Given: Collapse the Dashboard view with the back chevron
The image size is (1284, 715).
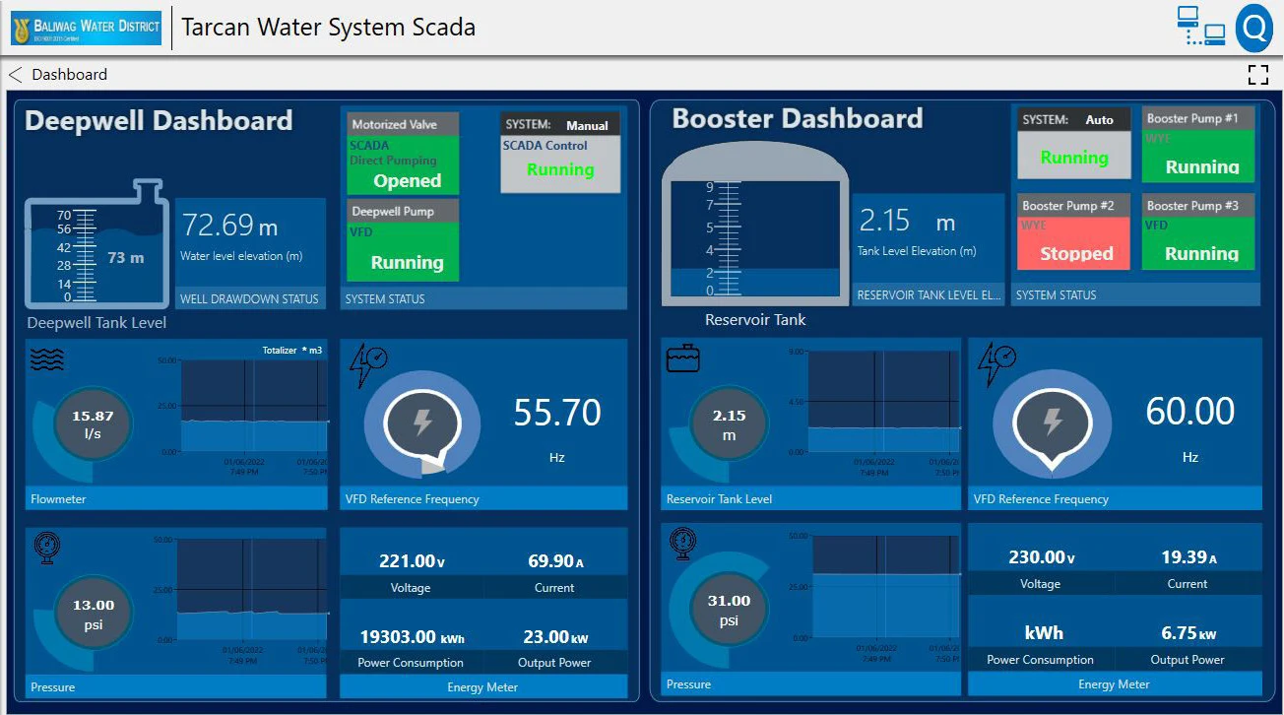Looking at the screenshot, I should tap(14, 74).
